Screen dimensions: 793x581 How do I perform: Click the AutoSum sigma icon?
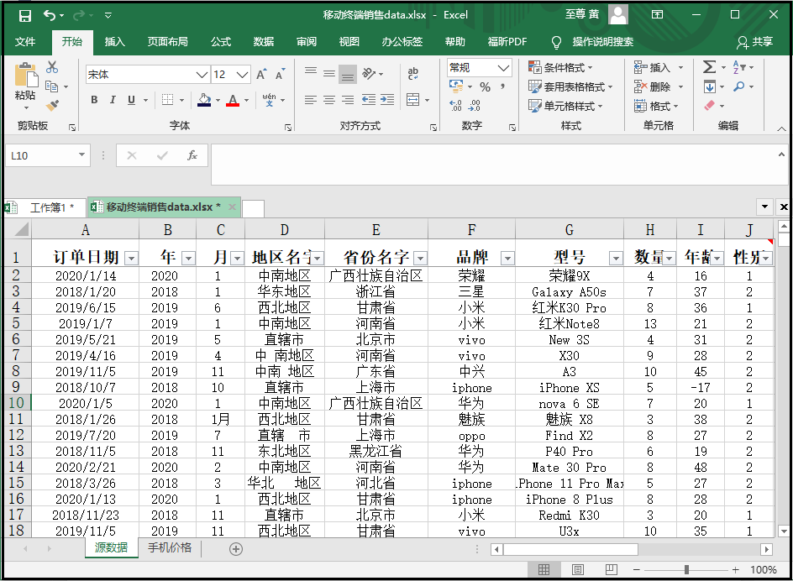tap(710, 66)
